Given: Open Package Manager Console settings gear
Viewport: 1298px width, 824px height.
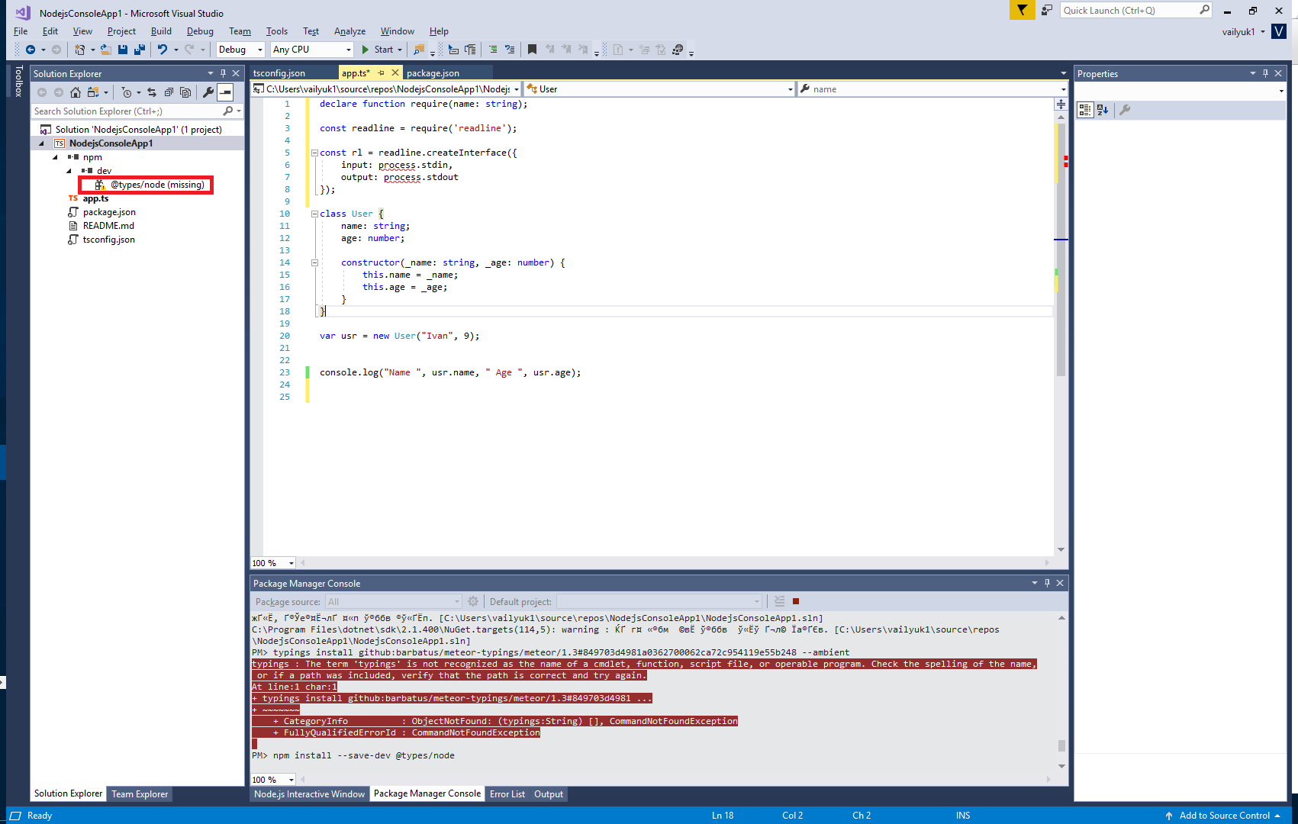Looking at the screenshot, I should [473, 601].
